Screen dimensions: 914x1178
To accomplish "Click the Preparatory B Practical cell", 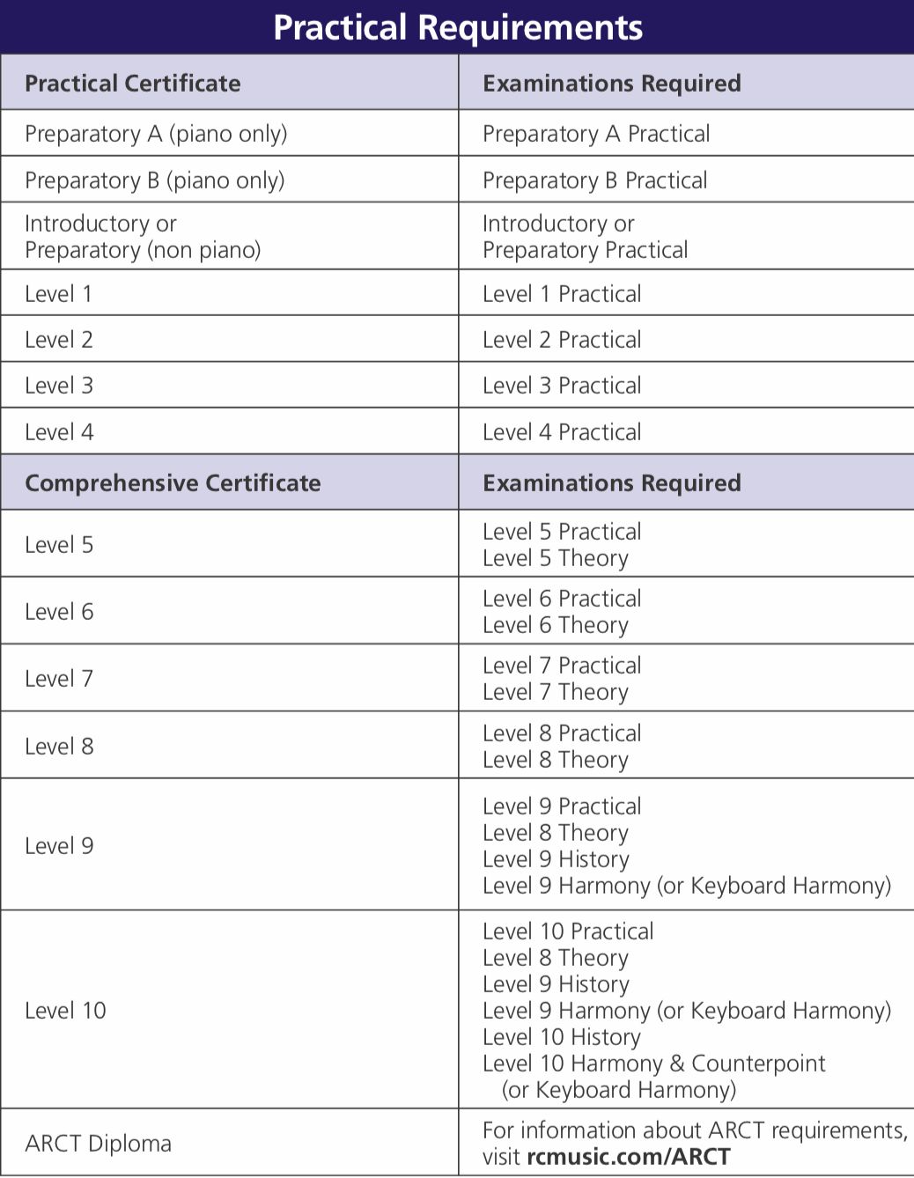I will coord(687,180).
